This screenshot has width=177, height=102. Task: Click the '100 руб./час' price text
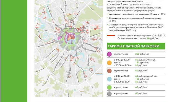pyautogui.click(x=142, y=79)
